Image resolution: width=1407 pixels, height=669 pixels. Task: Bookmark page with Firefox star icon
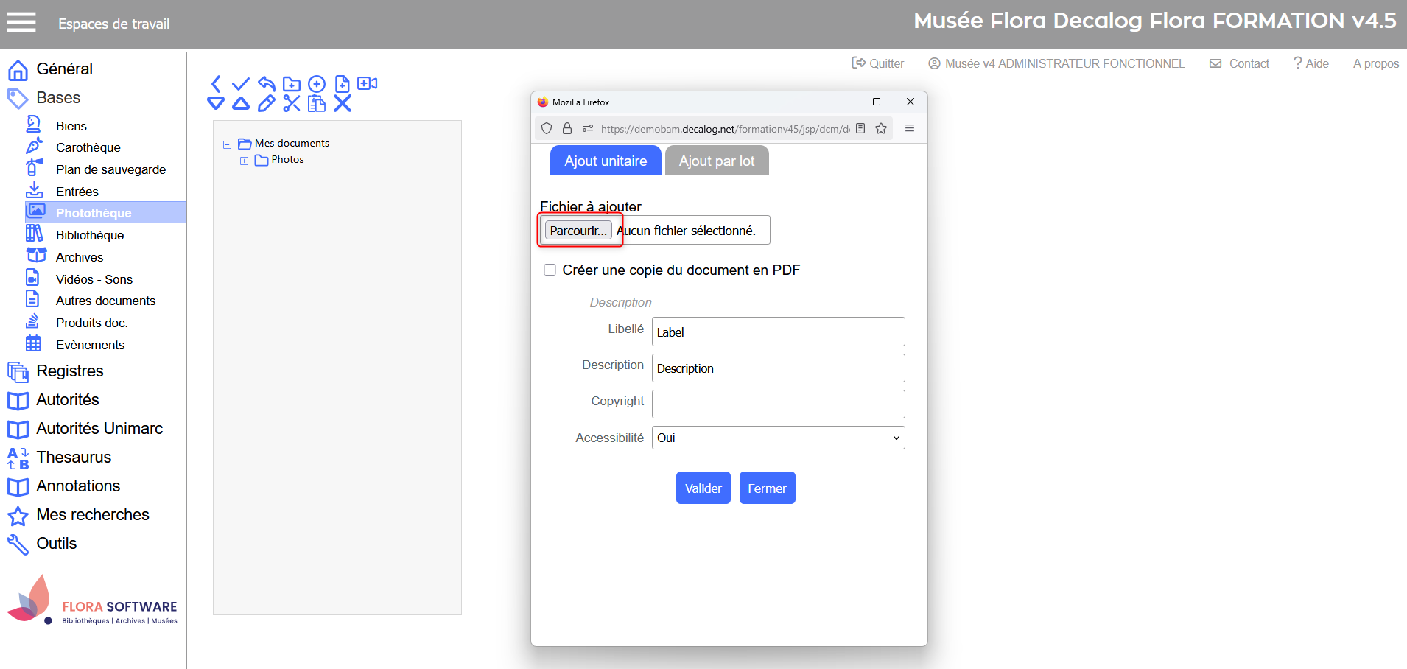pyautogui.click(x=881, y=129)
